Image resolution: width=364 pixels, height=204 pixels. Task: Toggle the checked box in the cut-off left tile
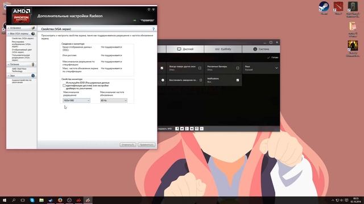[162, 68]
